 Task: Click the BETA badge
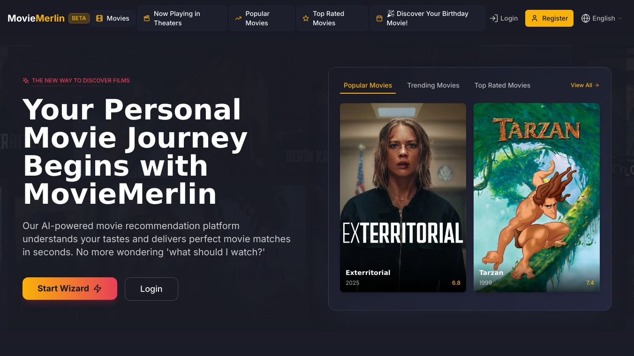click(x=79, y=18)
